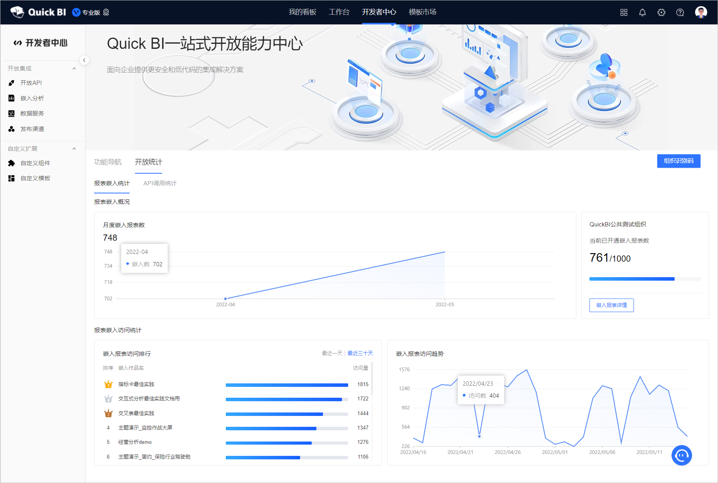Click the 2022-04 data point on chart
Screen dimensions: 718x483
click(225, 298)
